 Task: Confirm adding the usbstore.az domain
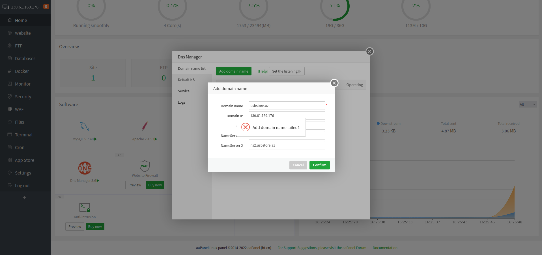(319, 165)
